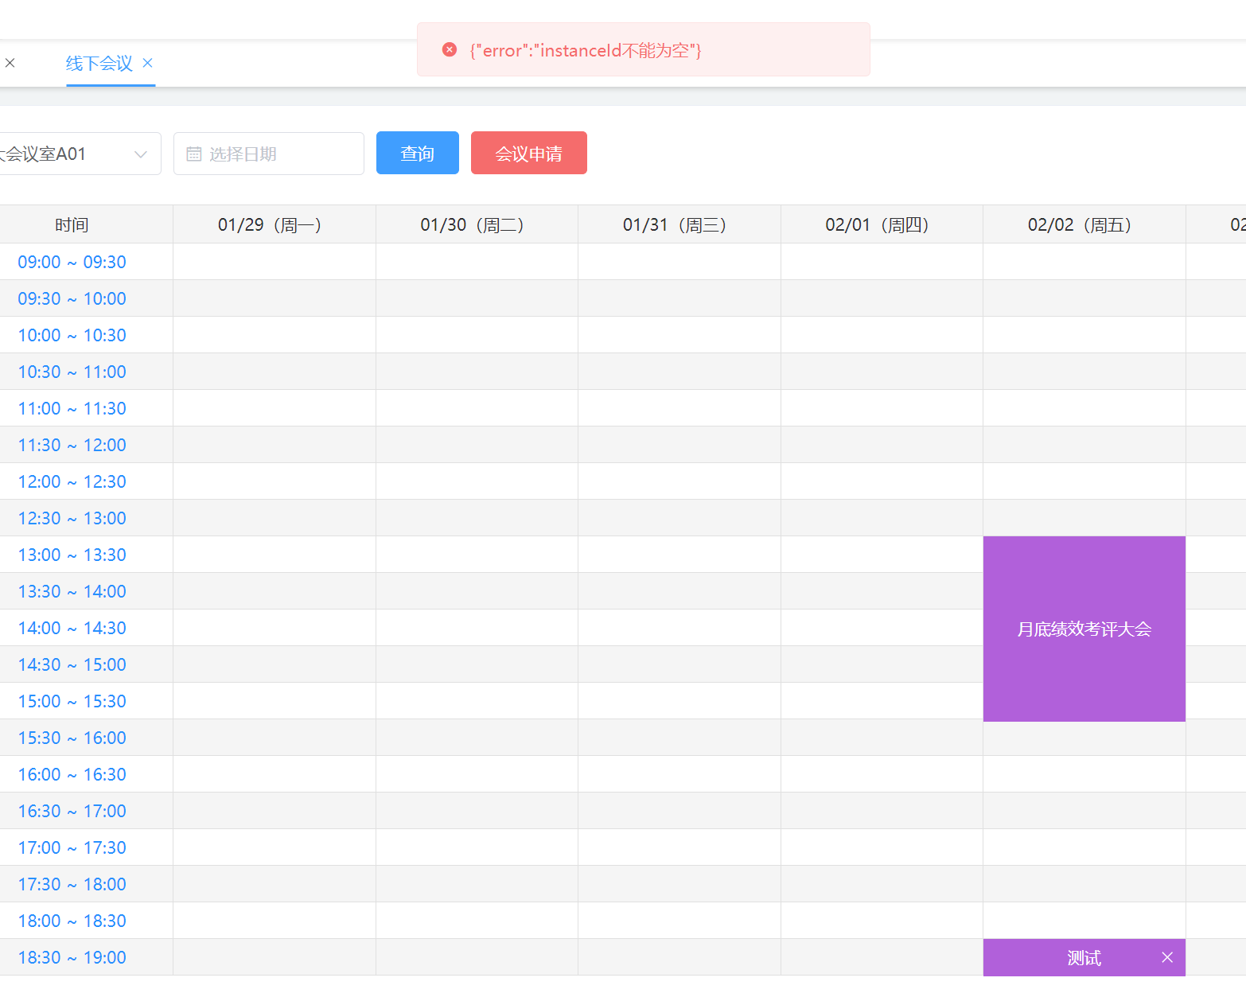Select the 02/02 (周五) column header
The height and width of the screenshot is (1001, 1246).
tap(1084, 225)
